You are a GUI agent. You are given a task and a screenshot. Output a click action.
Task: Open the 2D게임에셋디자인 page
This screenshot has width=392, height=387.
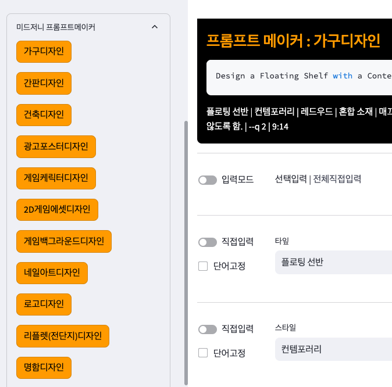(57, 209)
